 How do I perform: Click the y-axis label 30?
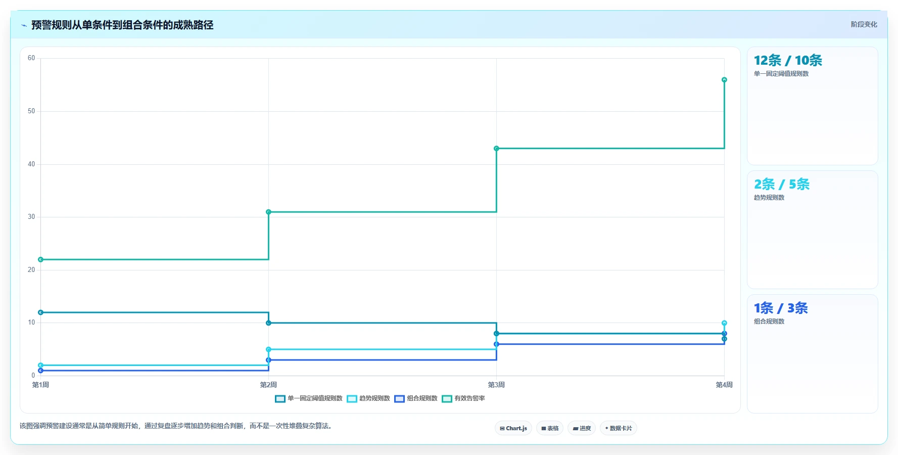click(x=31, y=217)
